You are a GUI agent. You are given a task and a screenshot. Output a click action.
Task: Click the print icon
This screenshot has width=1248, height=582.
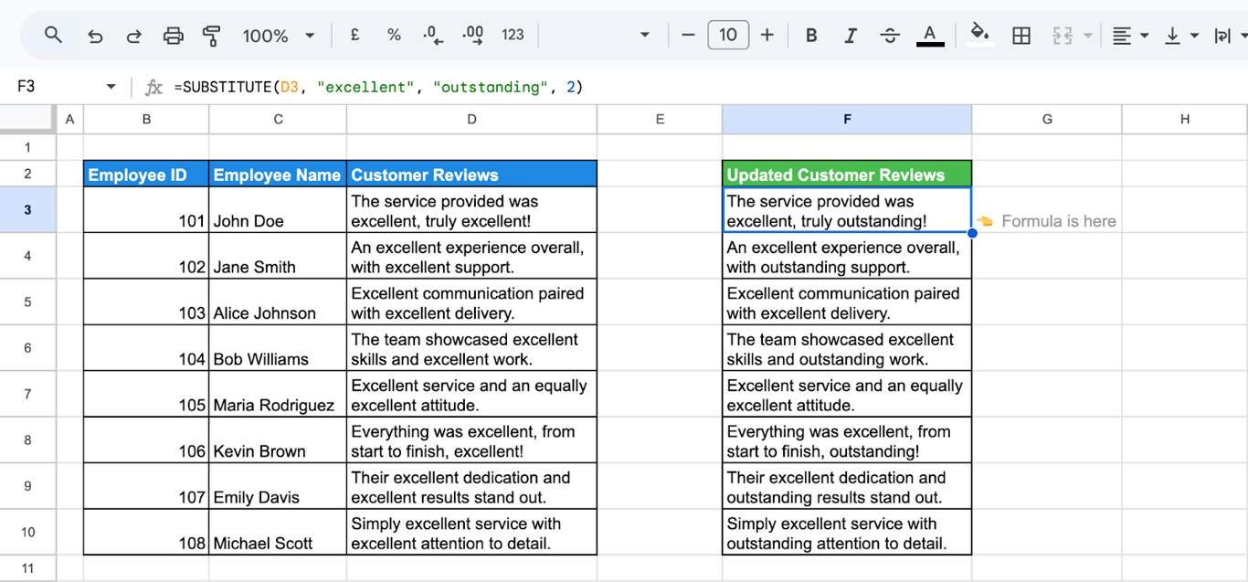(x=173, y=36)
